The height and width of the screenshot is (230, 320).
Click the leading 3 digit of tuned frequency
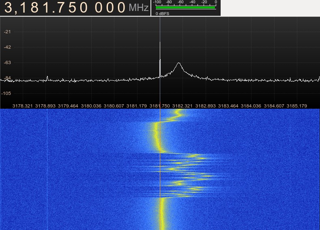tap(9, 8)
